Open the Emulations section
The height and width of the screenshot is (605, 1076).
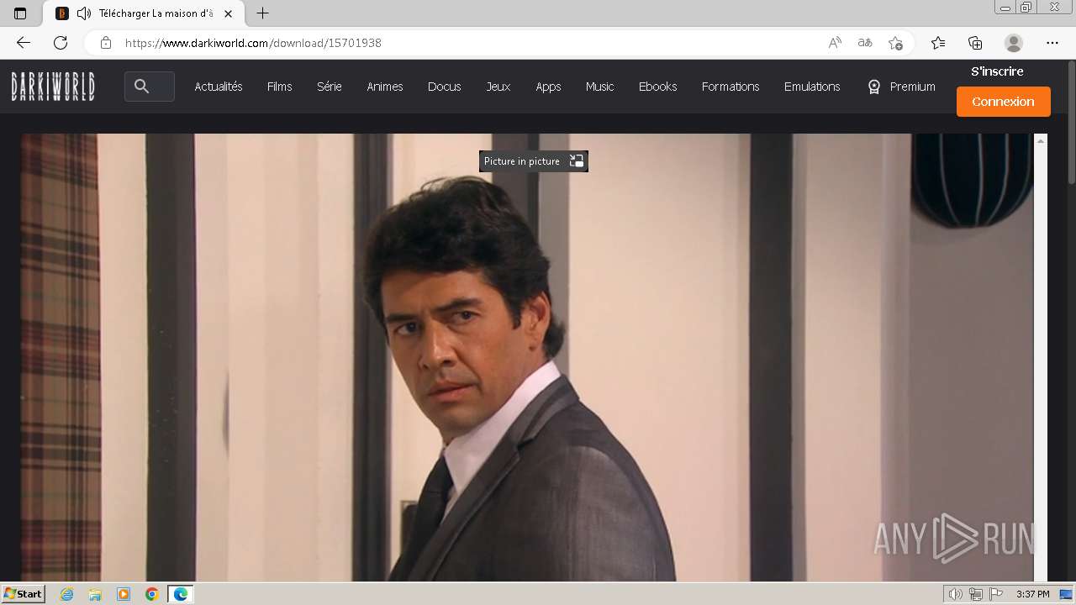tap(812, 87)
